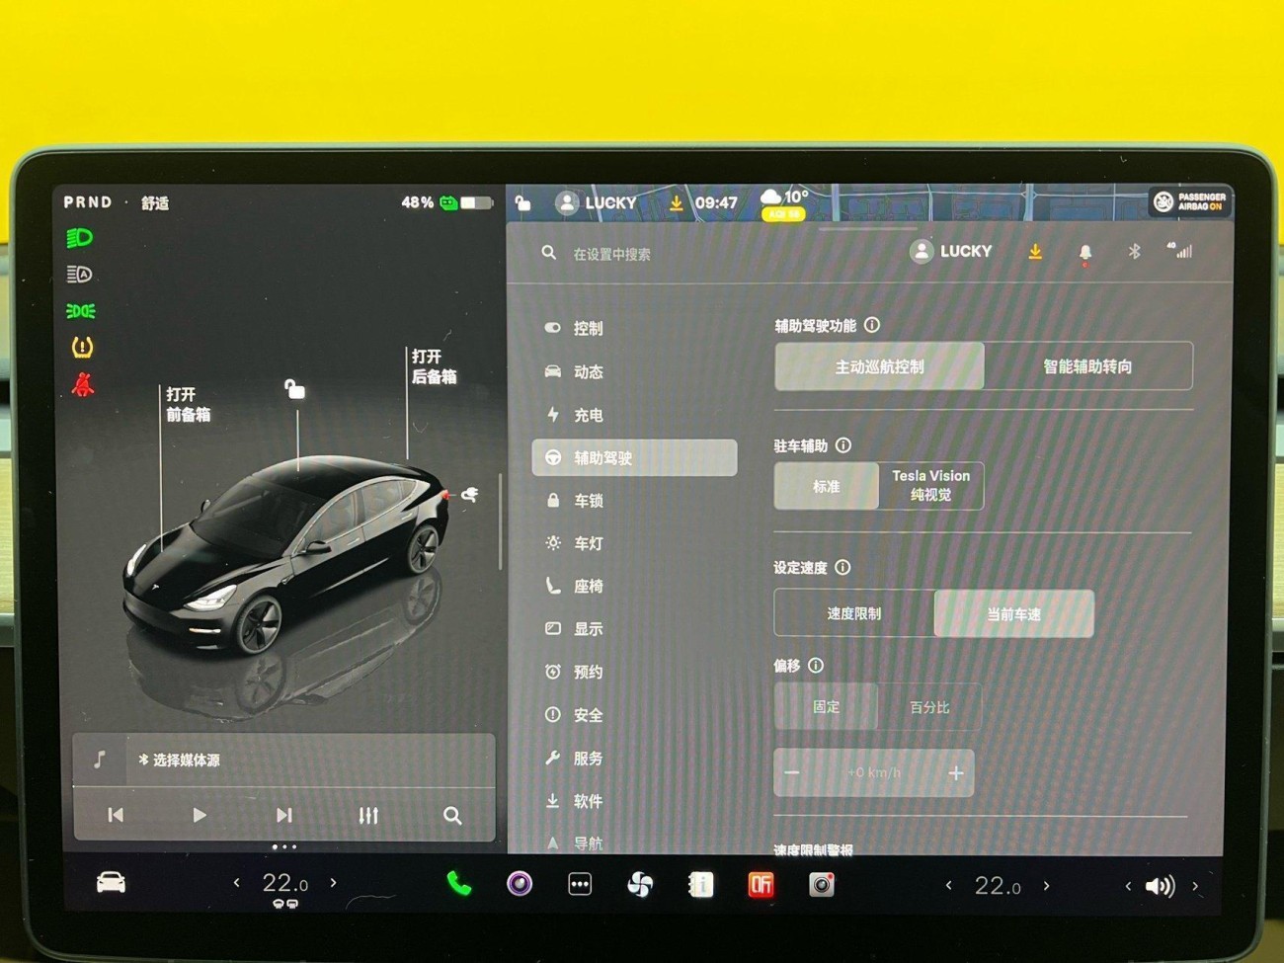Enable 智能辅助转向 assisted steering
The height and width of the screenshot is (963, 1284).
click(x=1086, y=365)
